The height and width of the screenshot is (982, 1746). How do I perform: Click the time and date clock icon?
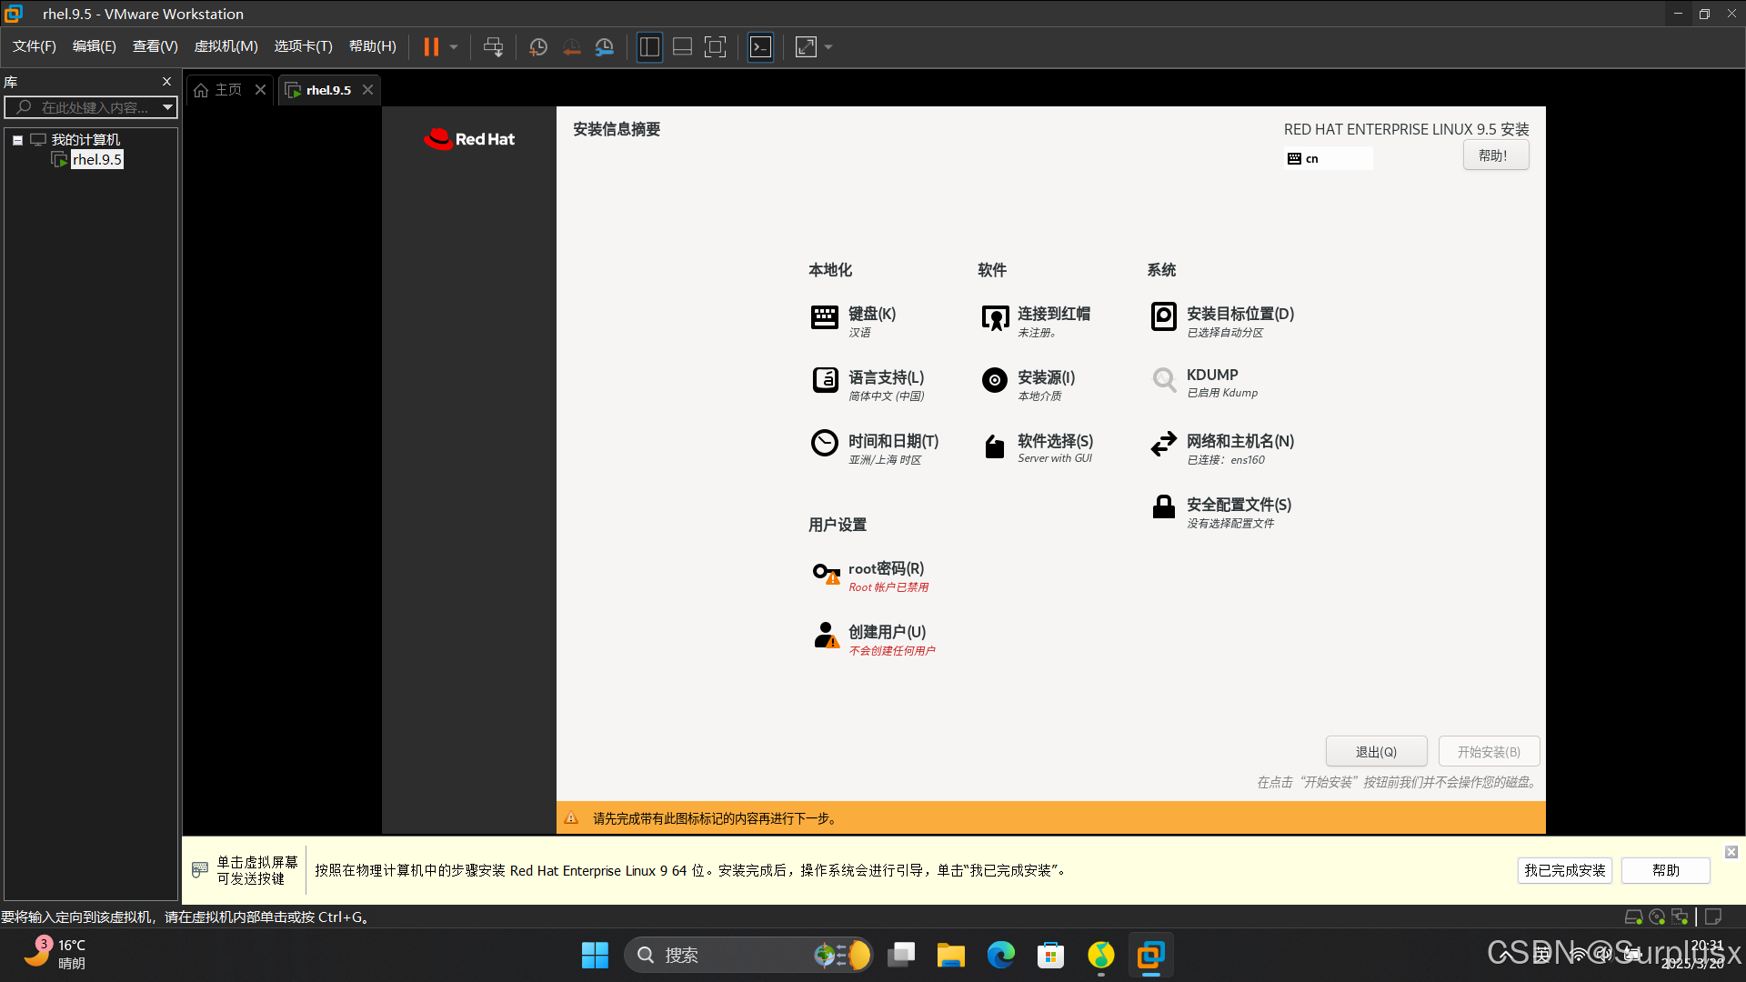tap(824, 444)
